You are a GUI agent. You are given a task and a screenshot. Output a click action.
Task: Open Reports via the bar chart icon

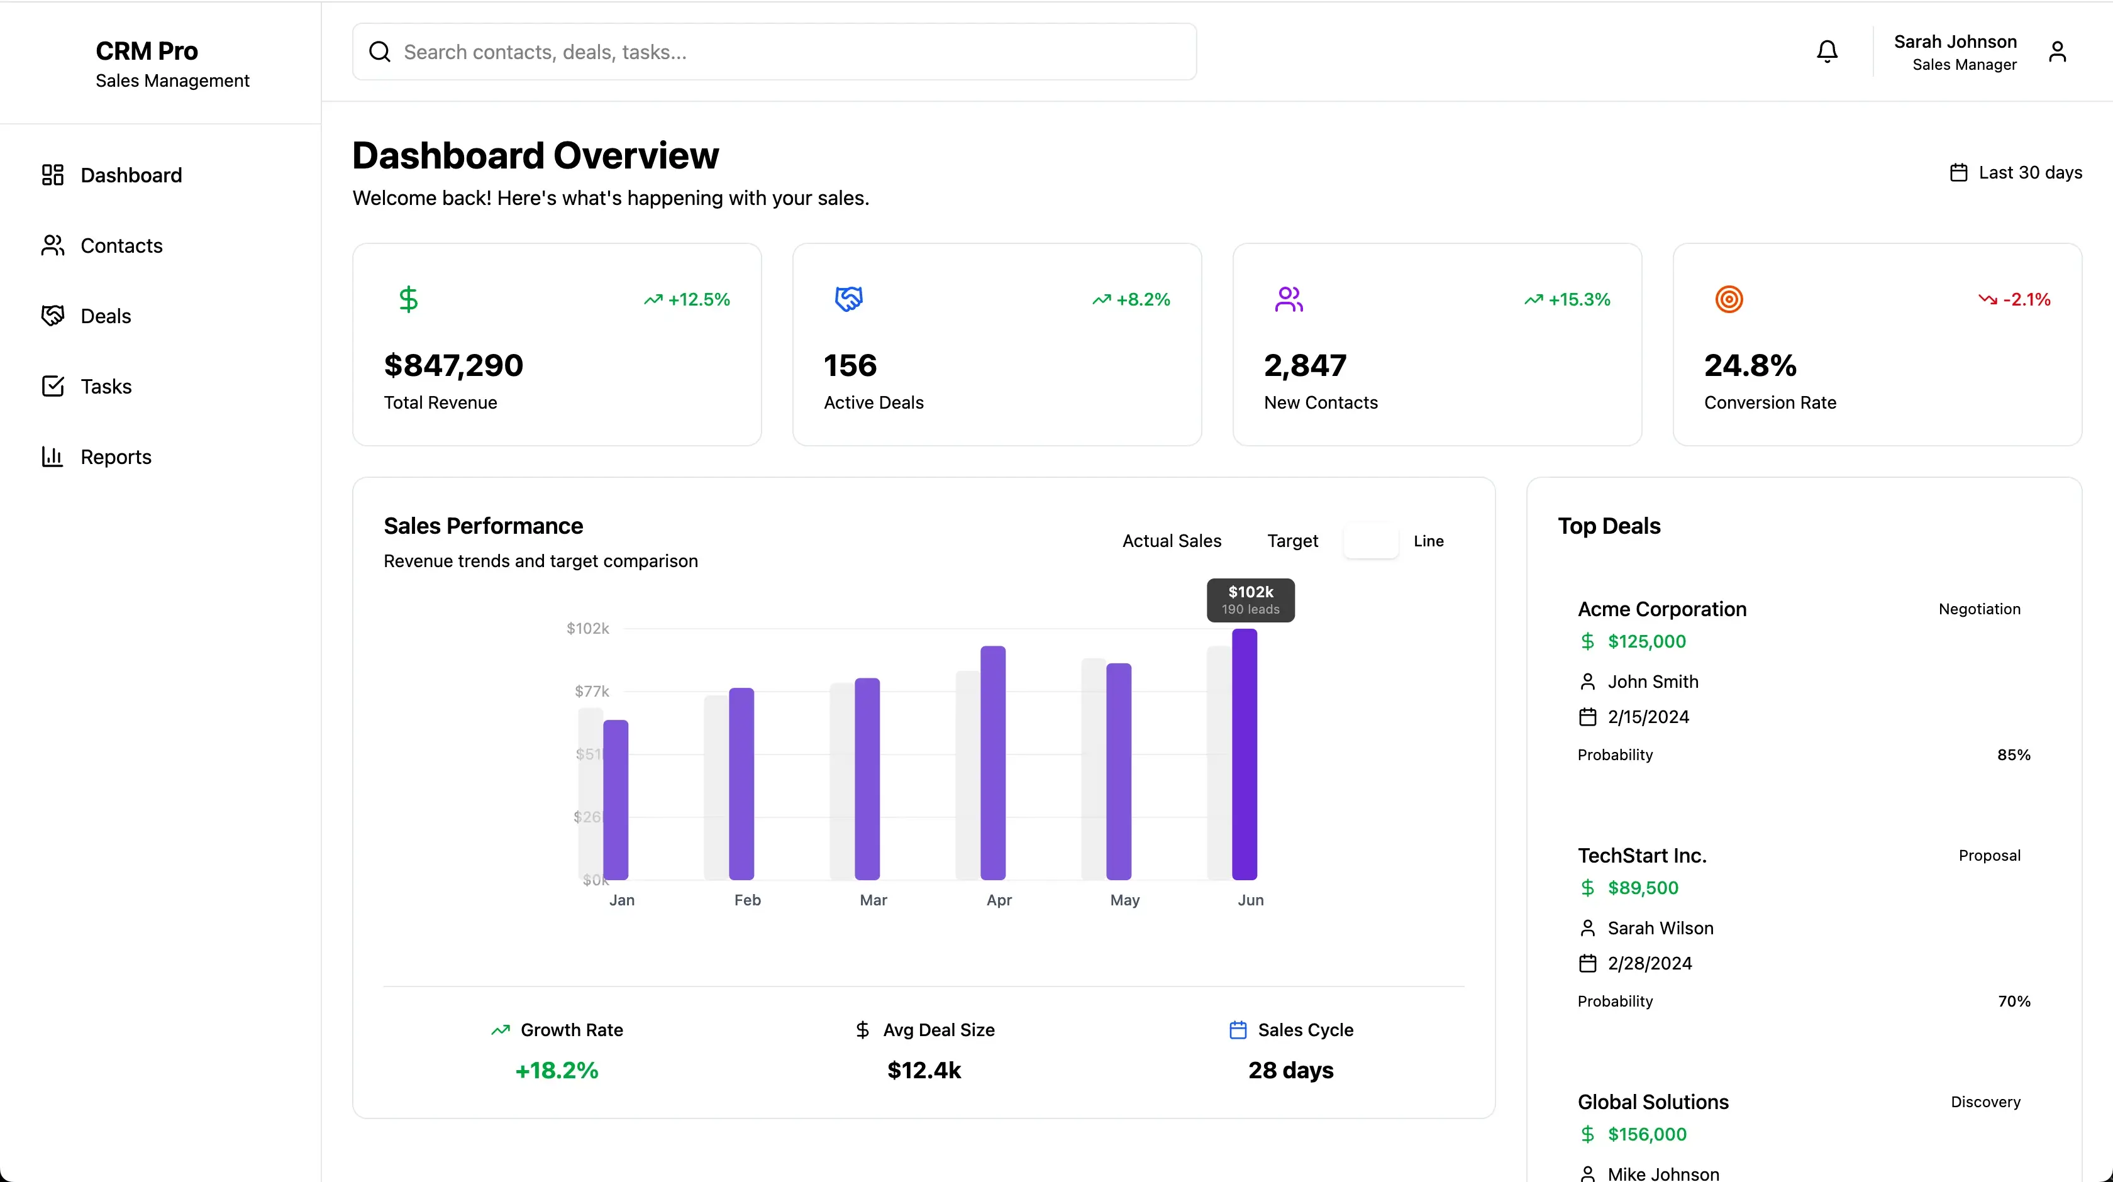click(x=52, y=456)
